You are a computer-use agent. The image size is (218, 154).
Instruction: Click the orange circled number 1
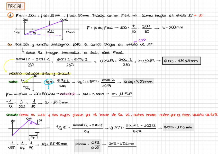pos(11,15)
